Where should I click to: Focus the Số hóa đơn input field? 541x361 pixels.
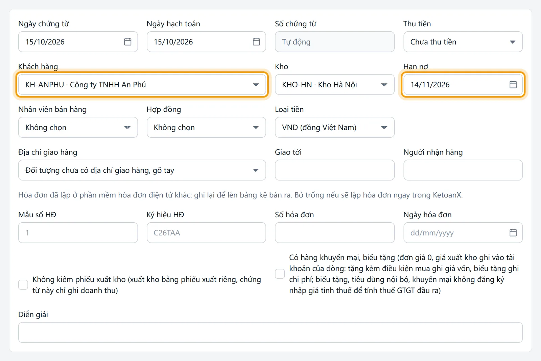(x=335, y=232)
